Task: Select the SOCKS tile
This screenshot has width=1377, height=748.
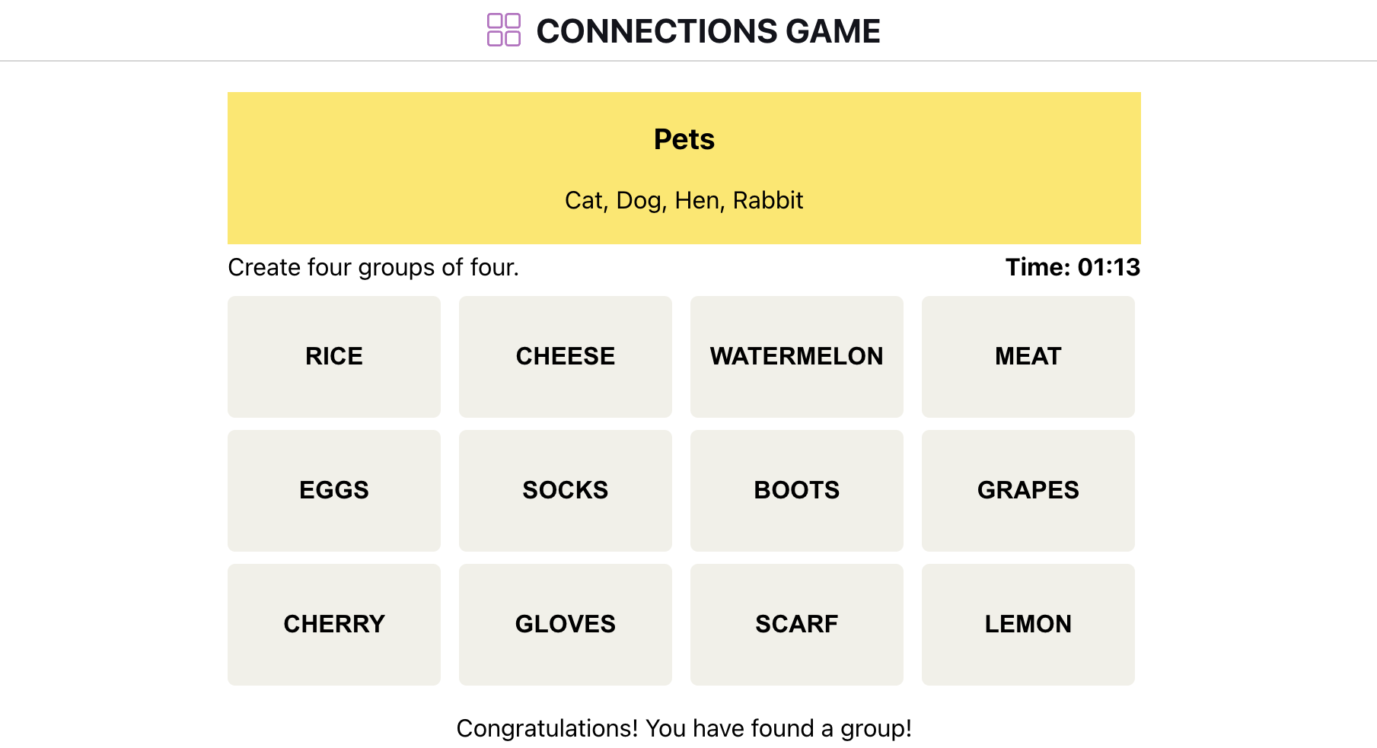Action: [x=565, y=490]
